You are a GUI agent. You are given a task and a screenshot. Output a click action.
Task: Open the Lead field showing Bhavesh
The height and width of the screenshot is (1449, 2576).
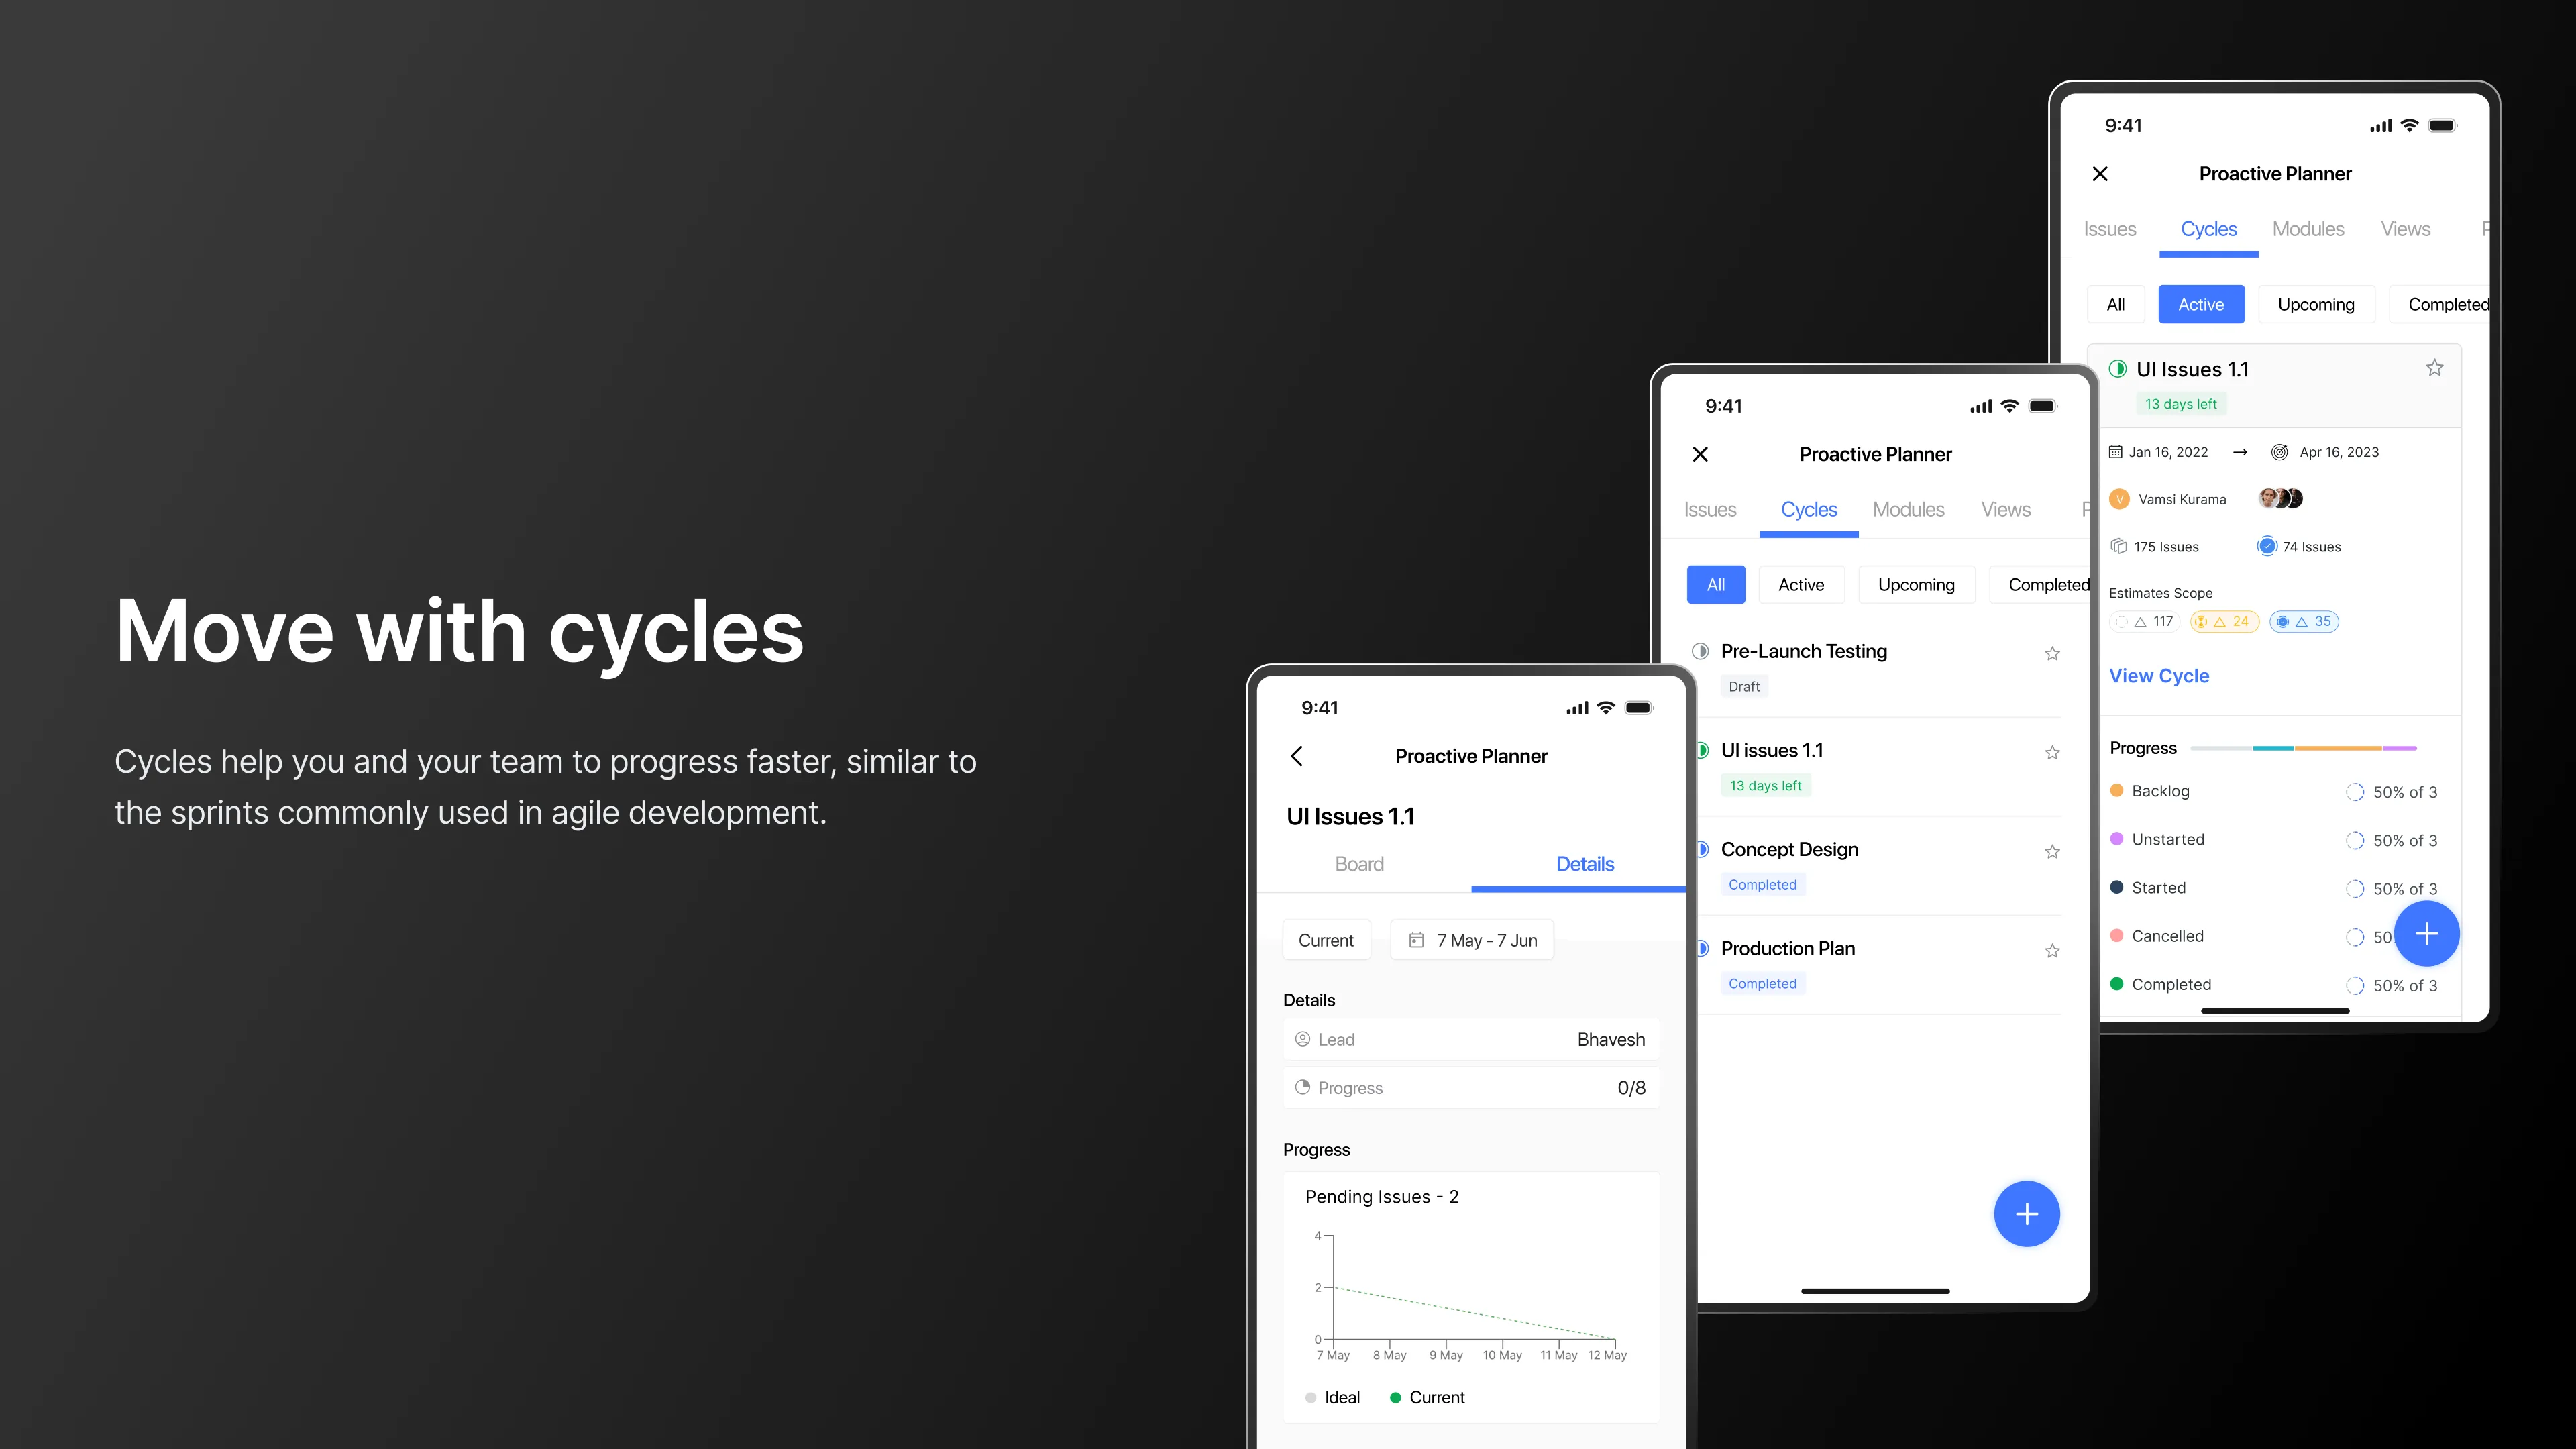tap(1470, 1040)
